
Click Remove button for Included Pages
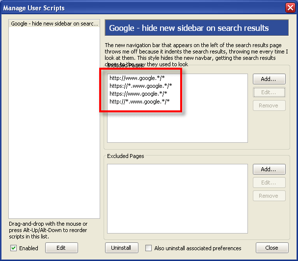pyautogui.click(x=269, y=105)
